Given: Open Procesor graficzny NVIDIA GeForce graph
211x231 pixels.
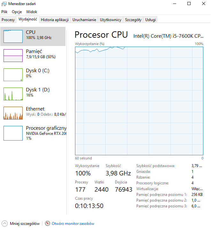Looking at the screenshot, I should point(13,133).
